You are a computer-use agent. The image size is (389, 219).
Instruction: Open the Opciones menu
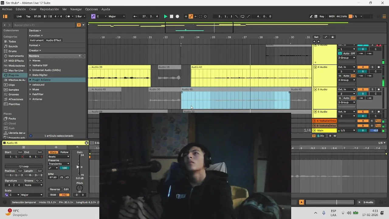coord(91,9)
